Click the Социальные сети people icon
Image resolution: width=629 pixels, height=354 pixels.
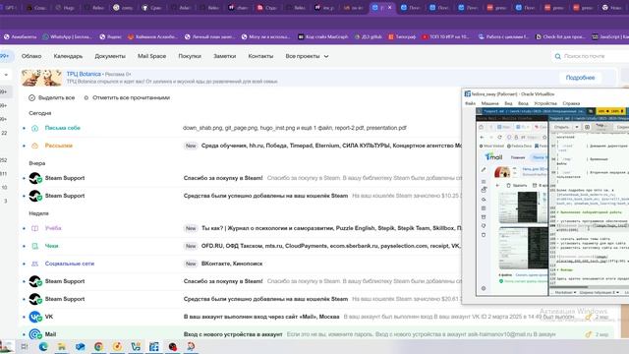pos(35,264)
